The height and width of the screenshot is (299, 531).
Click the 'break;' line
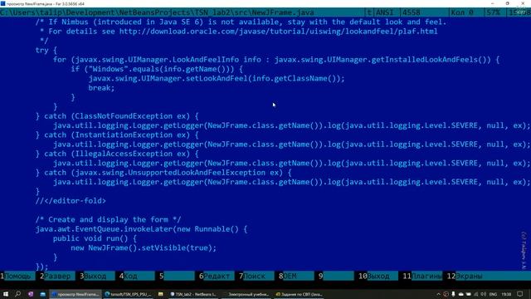pos(101,88)
